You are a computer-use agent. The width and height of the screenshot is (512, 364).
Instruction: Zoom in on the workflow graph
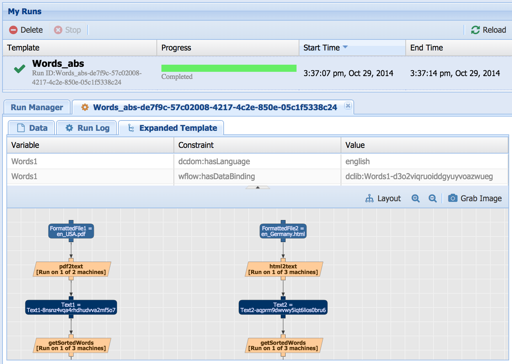[415, 198]
